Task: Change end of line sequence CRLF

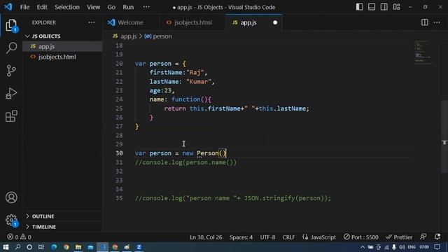Action: (x=288, y=237)
